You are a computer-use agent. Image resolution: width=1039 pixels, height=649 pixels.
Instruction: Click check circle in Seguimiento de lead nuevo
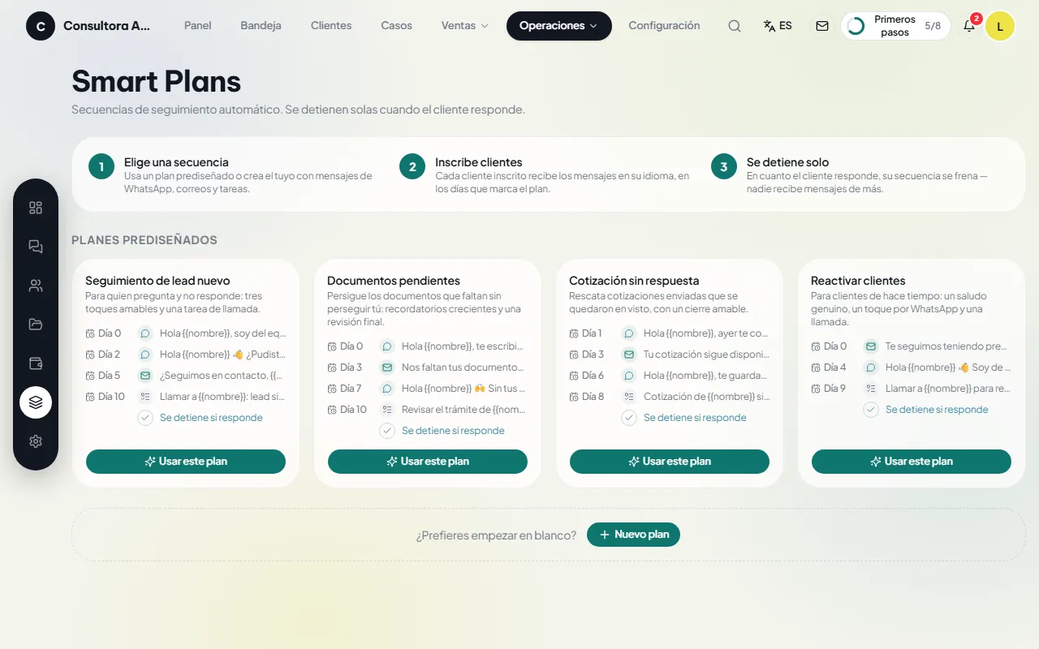(145, 418)
